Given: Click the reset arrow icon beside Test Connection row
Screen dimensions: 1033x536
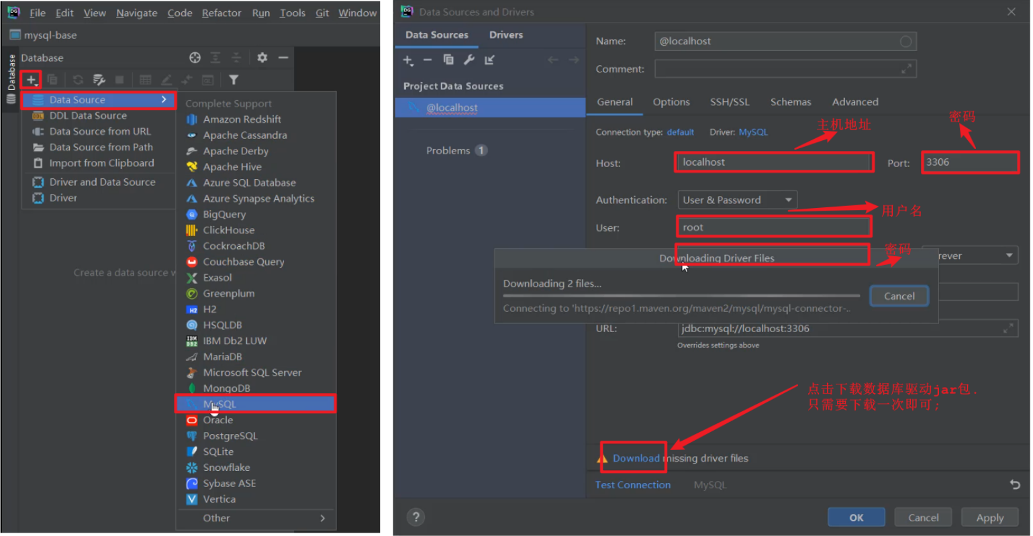Looking at the screenshot, I should (1015, 484).
